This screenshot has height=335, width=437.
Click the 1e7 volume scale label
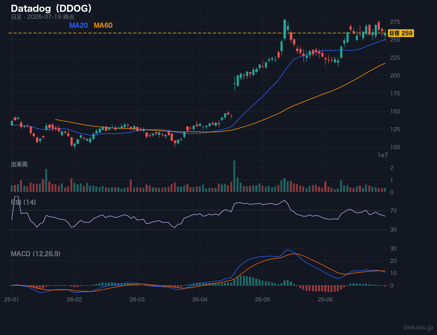383,155
